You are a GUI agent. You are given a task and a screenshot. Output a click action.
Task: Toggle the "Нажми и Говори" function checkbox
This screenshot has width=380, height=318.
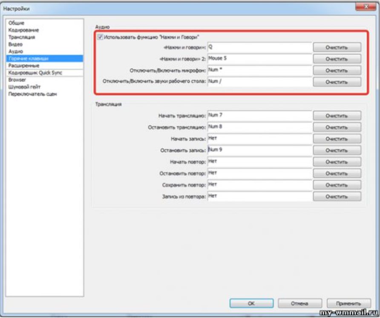coord(100,37)
